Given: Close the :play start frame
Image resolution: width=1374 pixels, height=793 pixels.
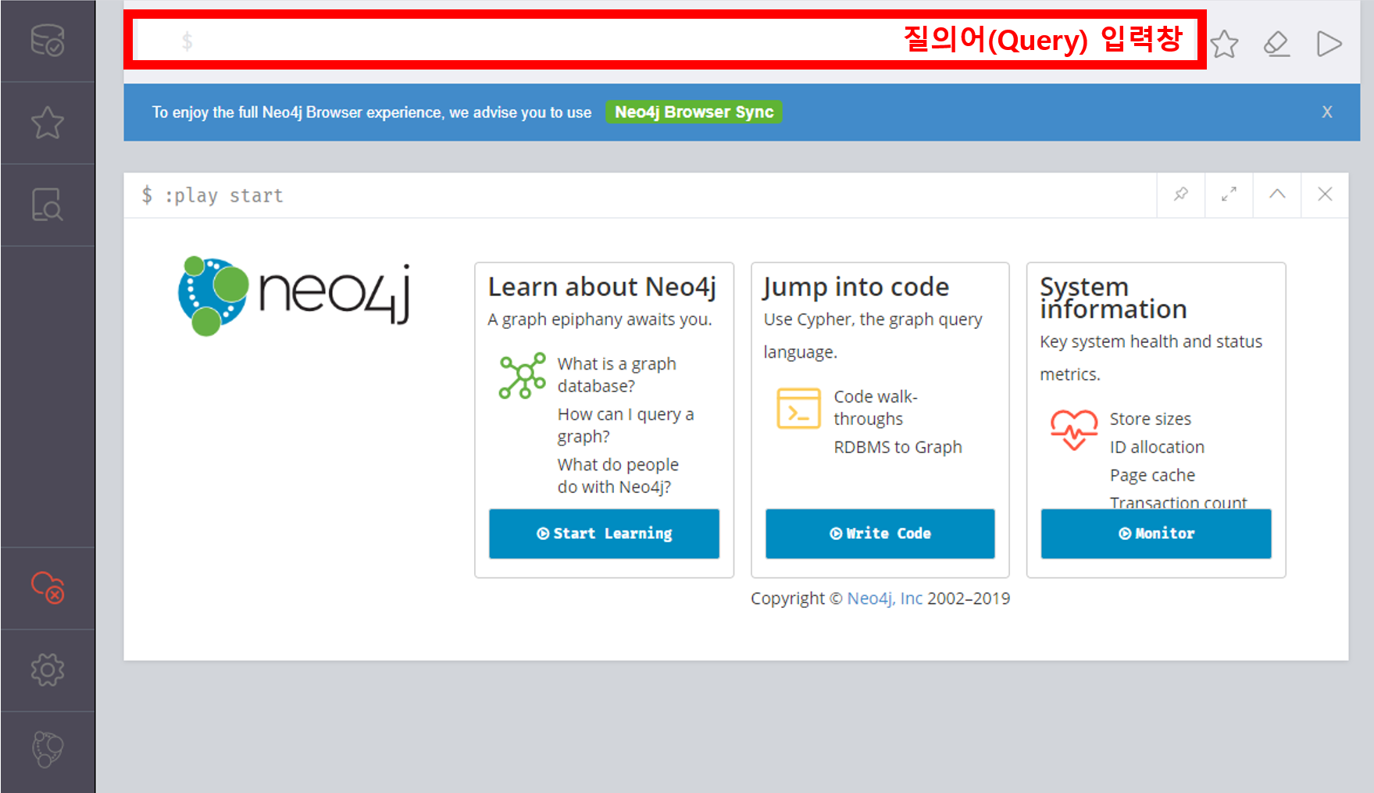Looking at the screenshot, I should pyautogui.click(x=1325, y=195).
